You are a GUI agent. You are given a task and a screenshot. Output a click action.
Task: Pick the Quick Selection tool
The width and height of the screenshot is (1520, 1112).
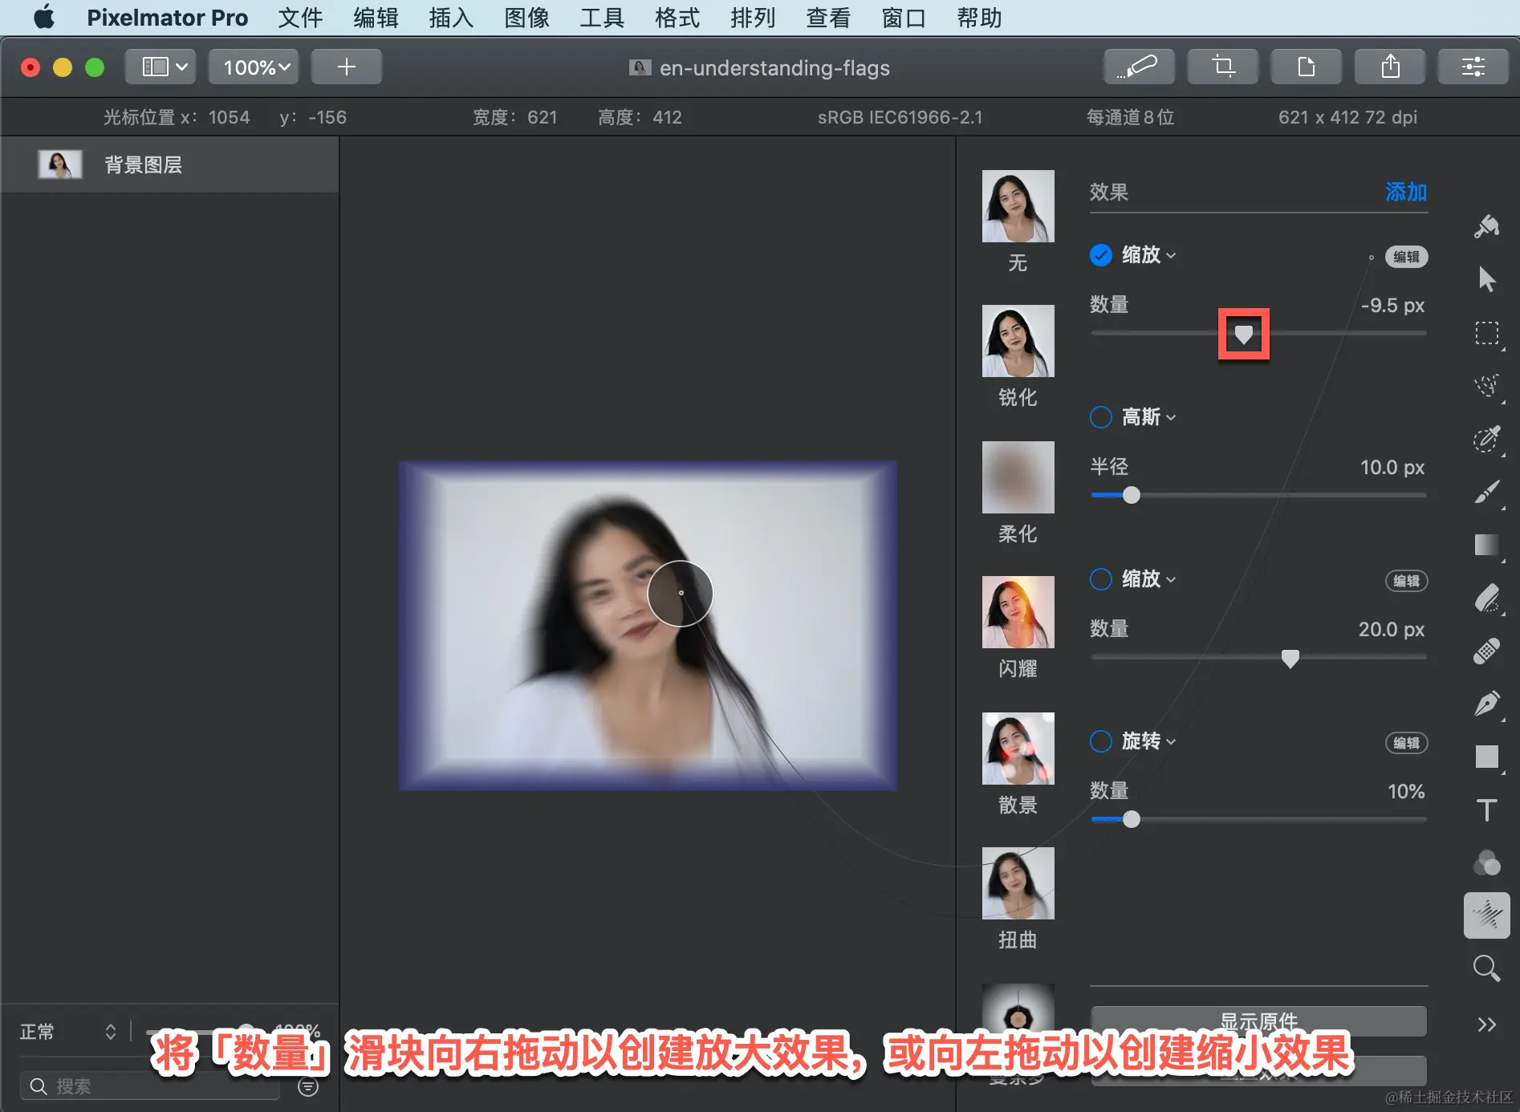(x=1486, y=386)
